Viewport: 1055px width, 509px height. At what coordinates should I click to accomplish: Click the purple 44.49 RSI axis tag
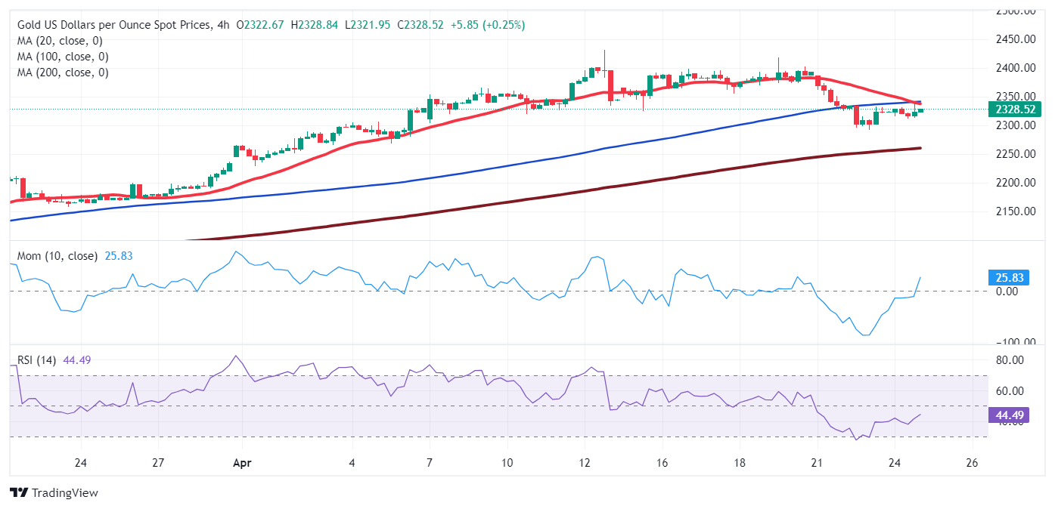1008,415
